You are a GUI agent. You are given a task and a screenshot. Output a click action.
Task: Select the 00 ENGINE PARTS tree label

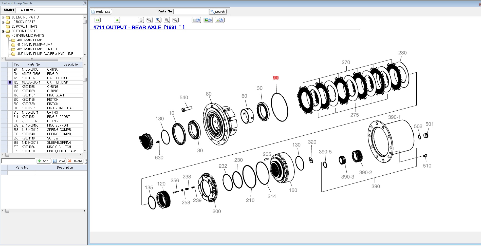tap(25, 17)
